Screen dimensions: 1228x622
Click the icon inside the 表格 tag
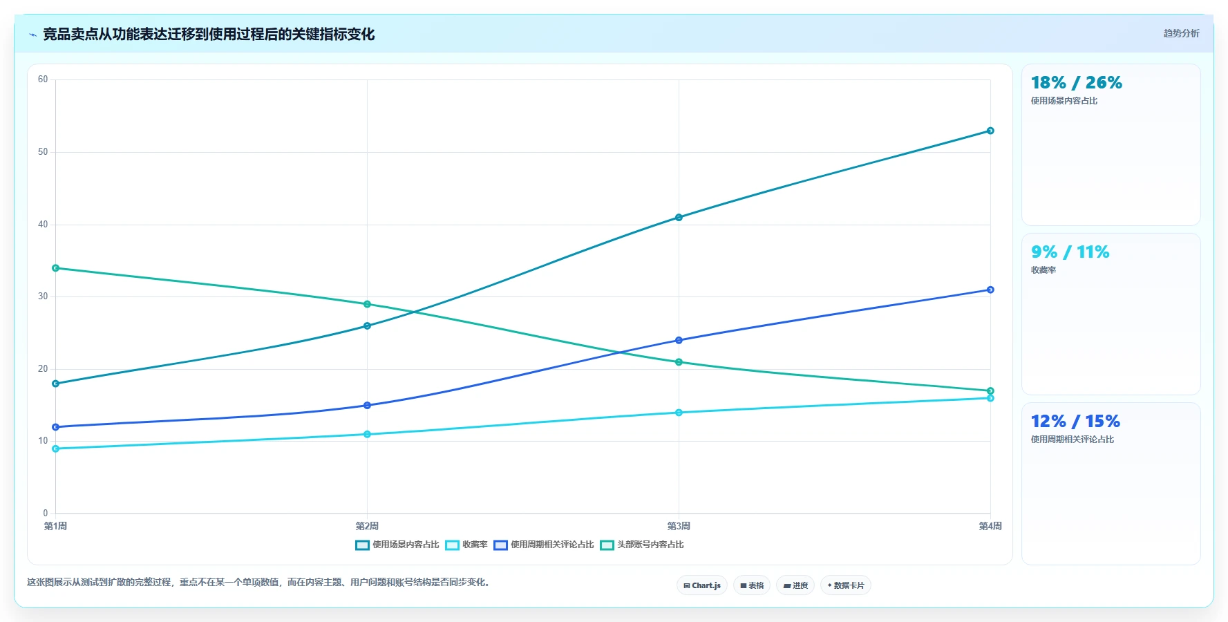coord(744,585)
